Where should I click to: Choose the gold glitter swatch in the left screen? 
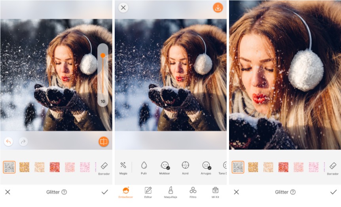pyautogui.click(x=25, y=167)
